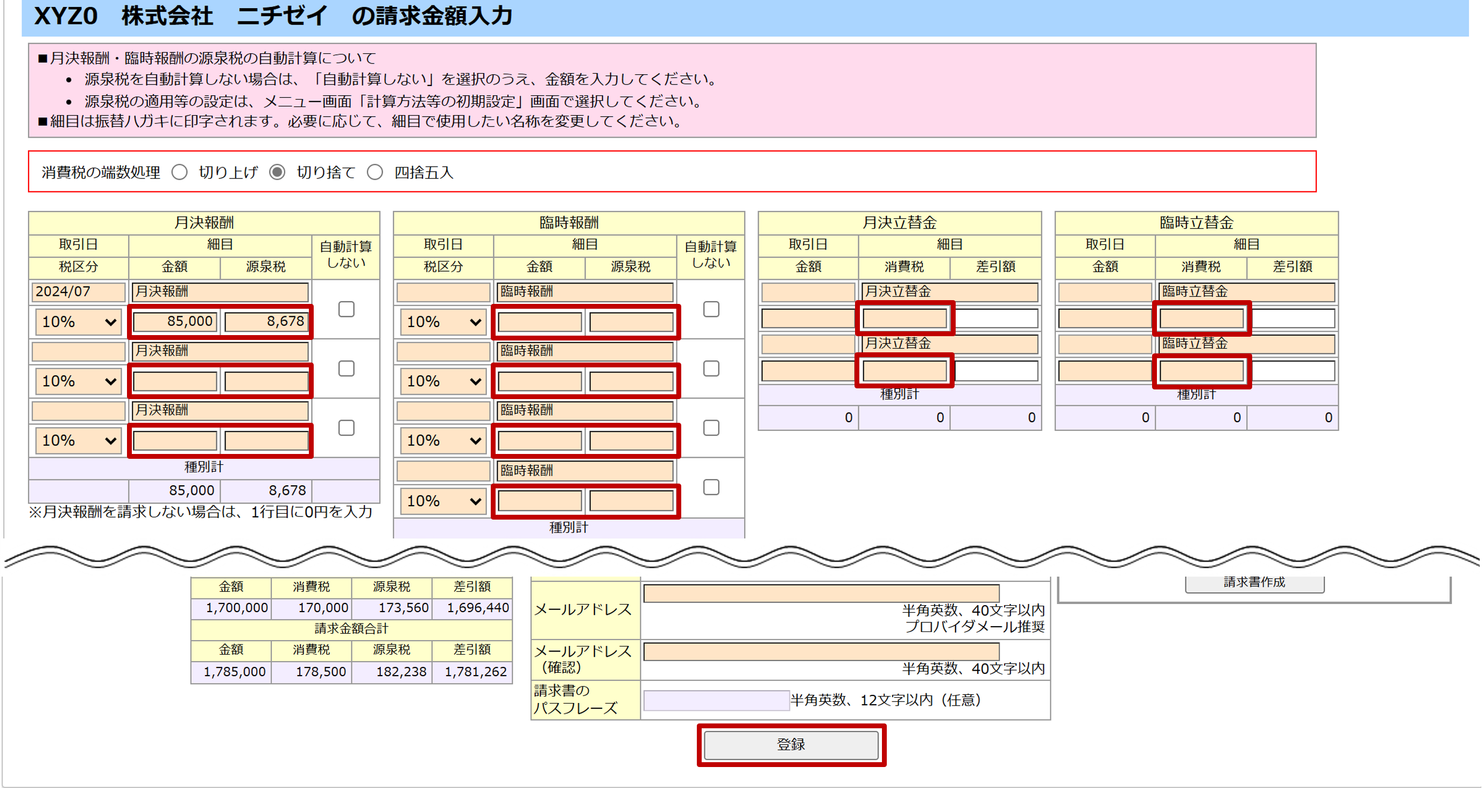
Task: Click the 請求書のパスフレーズ input field
Action: point(716,700)
